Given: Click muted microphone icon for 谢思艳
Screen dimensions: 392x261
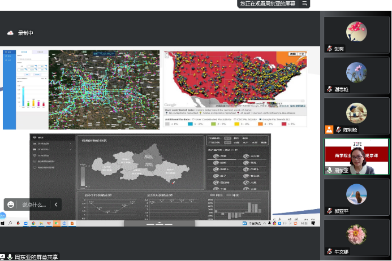Looking at the screenshot, I should click(329, 89).
